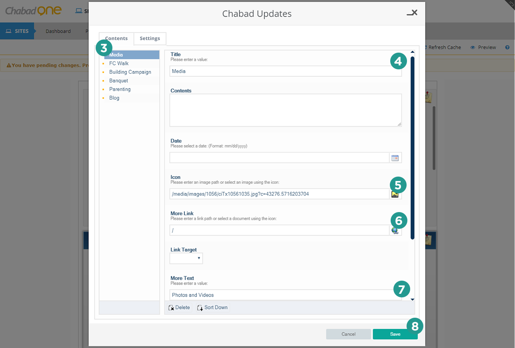Focus the More Text input field

[285, 295]
